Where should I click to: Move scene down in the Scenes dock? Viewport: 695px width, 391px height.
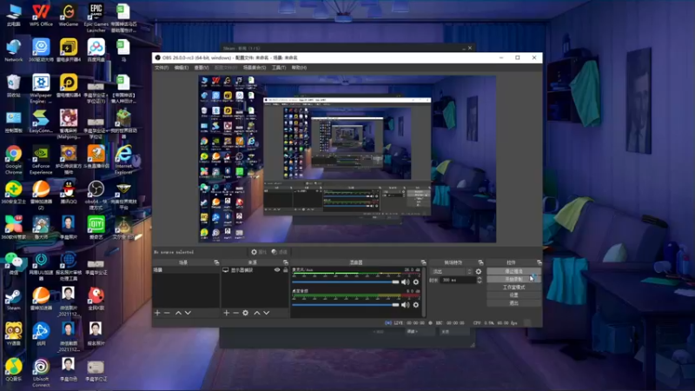[x=188, y=313]
